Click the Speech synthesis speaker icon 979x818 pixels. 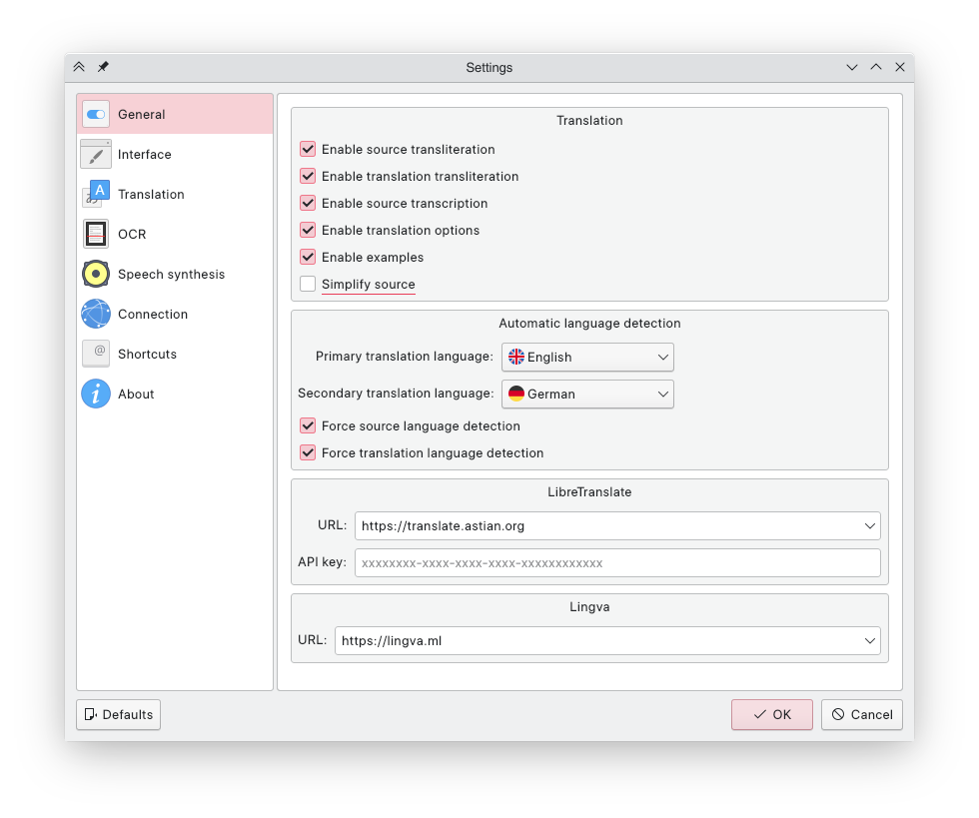pyautogui.click(x=95, y=274)
